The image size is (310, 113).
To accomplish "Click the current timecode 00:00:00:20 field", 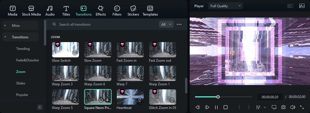I will point(270,97).
